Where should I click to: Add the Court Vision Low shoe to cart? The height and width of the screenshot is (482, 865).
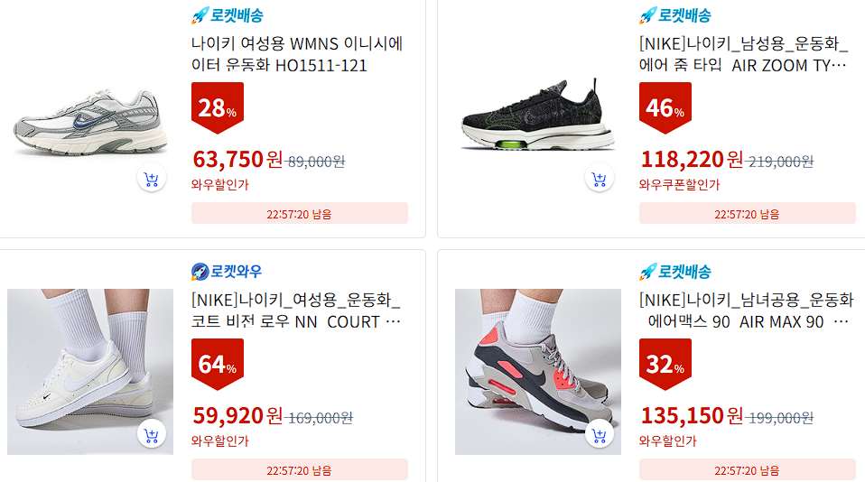[151, 434]
